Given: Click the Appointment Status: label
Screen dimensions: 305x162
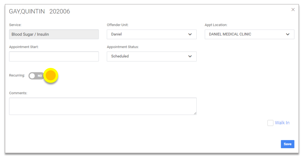Looking at the screenshot, I should (123, 47).
